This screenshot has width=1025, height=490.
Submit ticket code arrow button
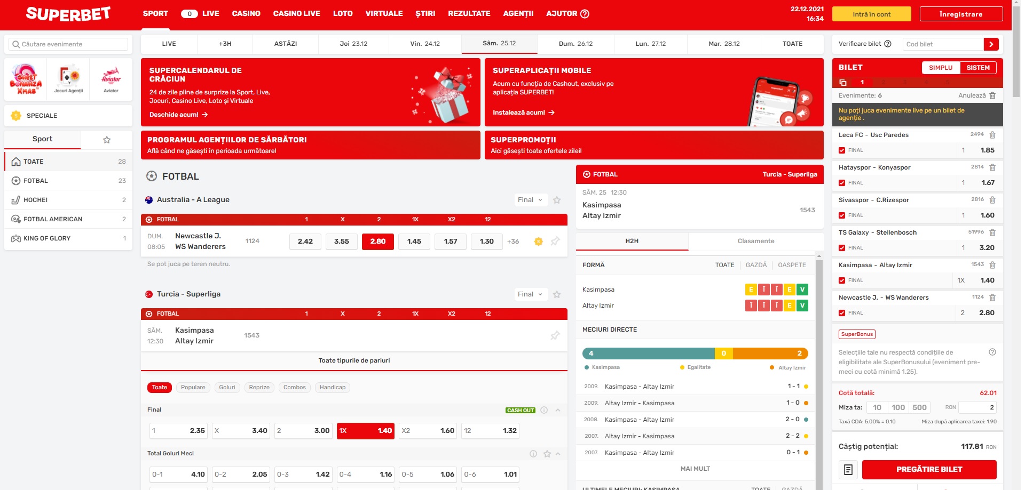(x=991, y=44)
